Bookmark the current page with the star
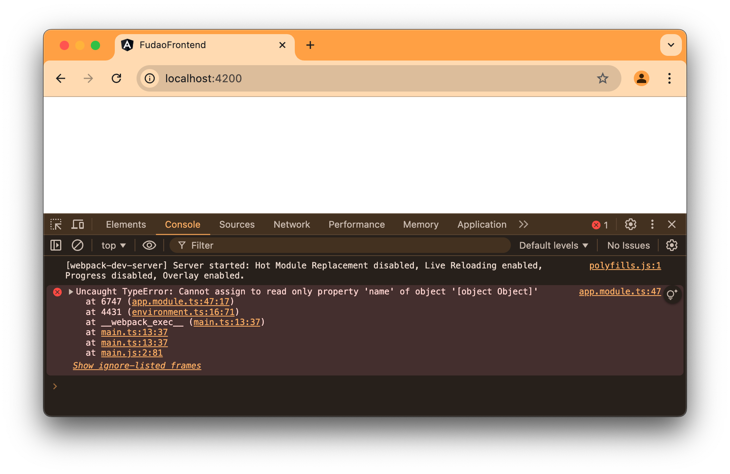Screen dimensions: 730x474 (602, 78)
